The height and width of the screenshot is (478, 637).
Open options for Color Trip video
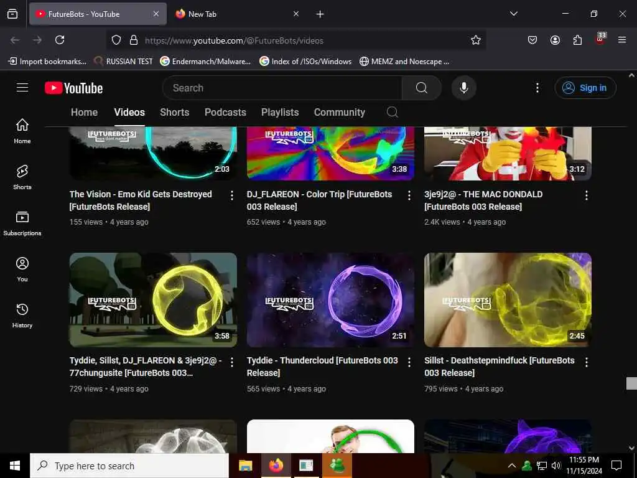click(409, 195)
